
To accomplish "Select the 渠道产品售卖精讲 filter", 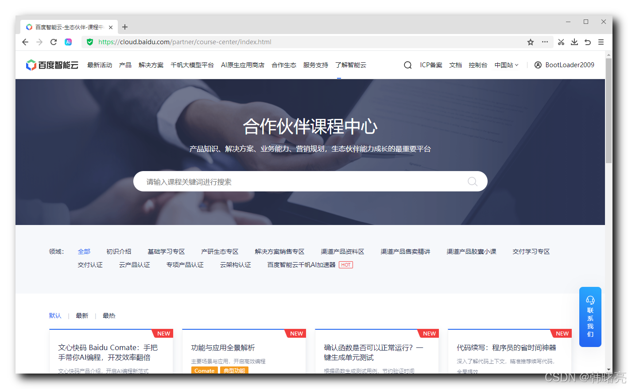I will pyautogui.click(x=405, y=252).
